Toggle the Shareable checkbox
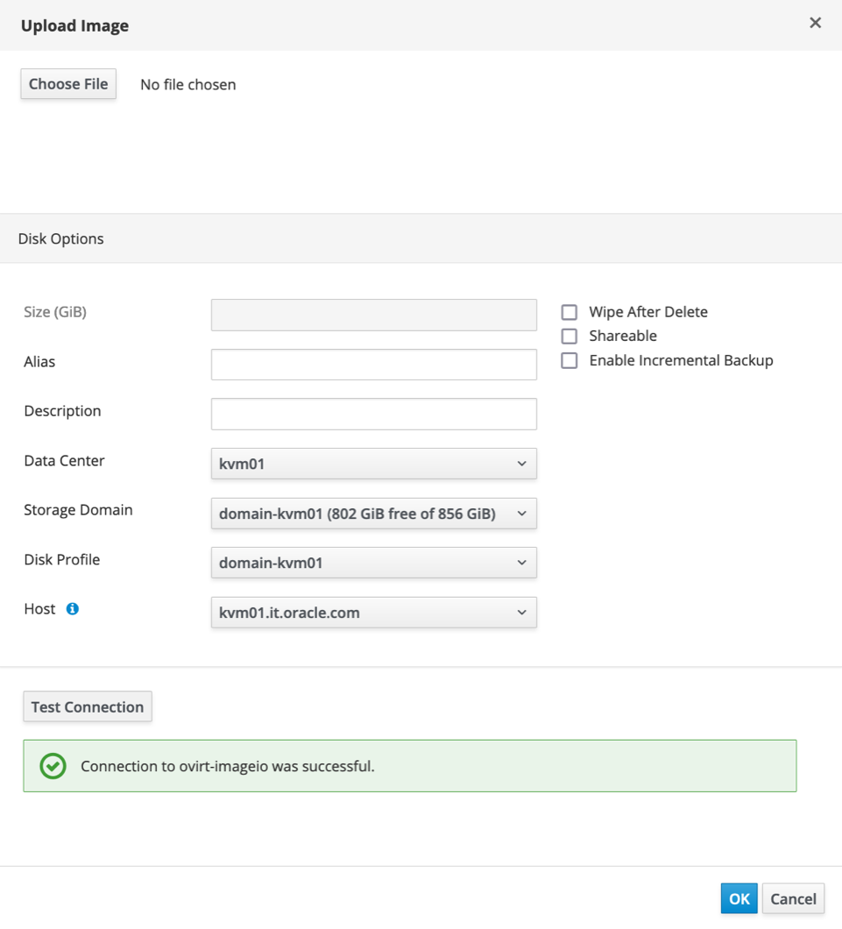The height and width of the screenshot is (929, 842). tap(570, 336)
